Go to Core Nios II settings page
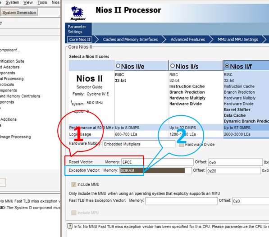269x237 pixels. (x=80, y=40)
